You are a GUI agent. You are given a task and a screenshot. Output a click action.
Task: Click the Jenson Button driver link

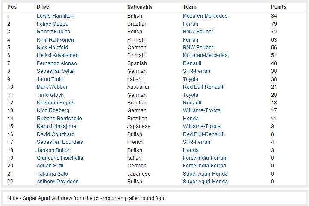tap(53, 150)
